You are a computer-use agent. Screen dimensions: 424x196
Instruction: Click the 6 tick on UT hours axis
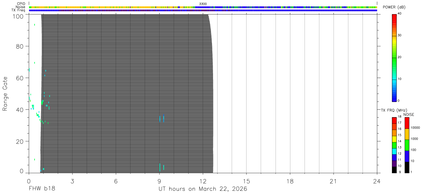[x=116, y=181]
